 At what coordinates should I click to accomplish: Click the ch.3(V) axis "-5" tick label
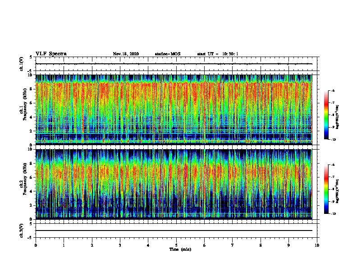(x=30, y=238)
